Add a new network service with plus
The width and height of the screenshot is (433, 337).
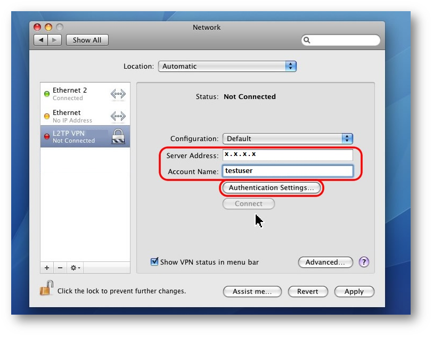(x=47, y=268)
